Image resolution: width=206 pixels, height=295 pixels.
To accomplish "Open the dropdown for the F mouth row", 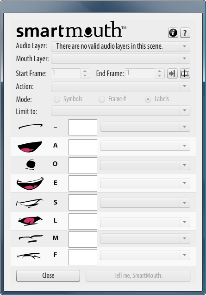I will 145,255.
